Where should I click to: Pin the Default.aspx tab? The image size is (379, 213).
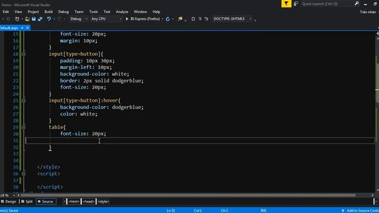(x=22, y=28)
